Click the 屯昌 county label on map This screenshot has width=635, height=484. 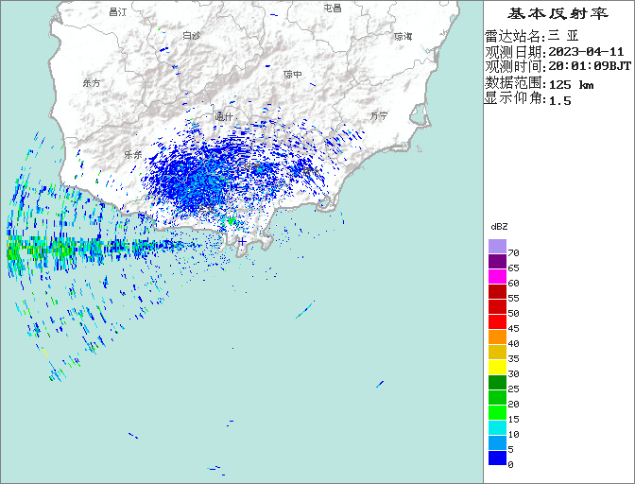coord(333,8)
